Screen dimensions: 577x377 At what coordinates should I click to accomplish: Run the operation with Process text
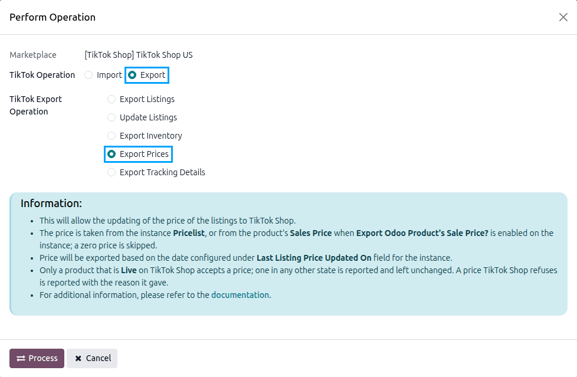43,358
